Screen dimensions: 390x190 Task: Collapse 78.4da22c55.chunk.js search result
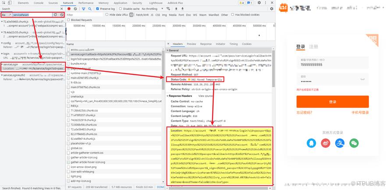[x=2, y=32]
